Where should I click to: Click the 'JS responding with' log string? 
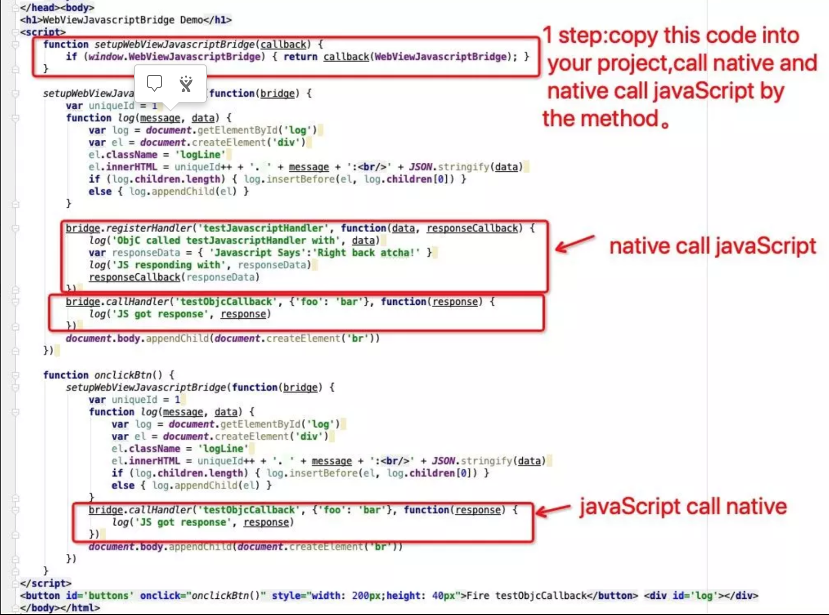tap(169, 265)
